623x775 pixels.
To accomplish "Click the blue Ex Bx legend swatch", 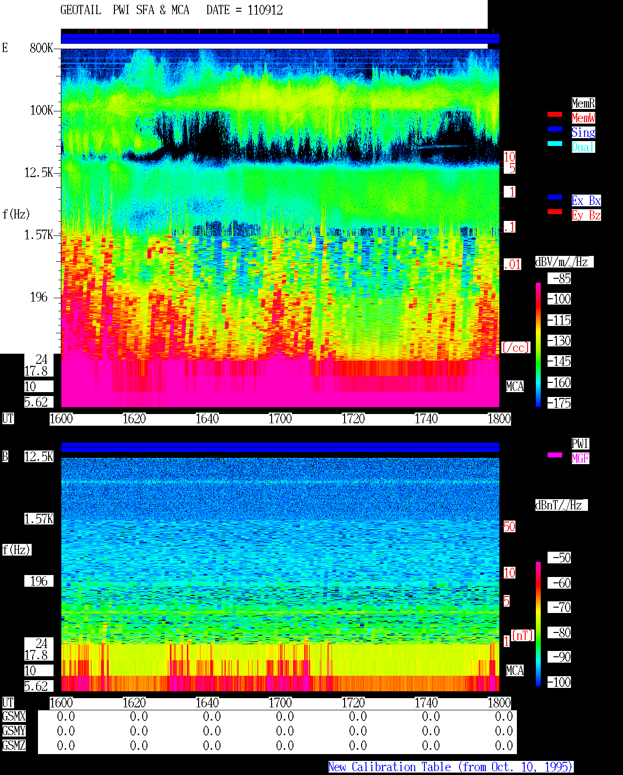I will (x=555, y=197).
